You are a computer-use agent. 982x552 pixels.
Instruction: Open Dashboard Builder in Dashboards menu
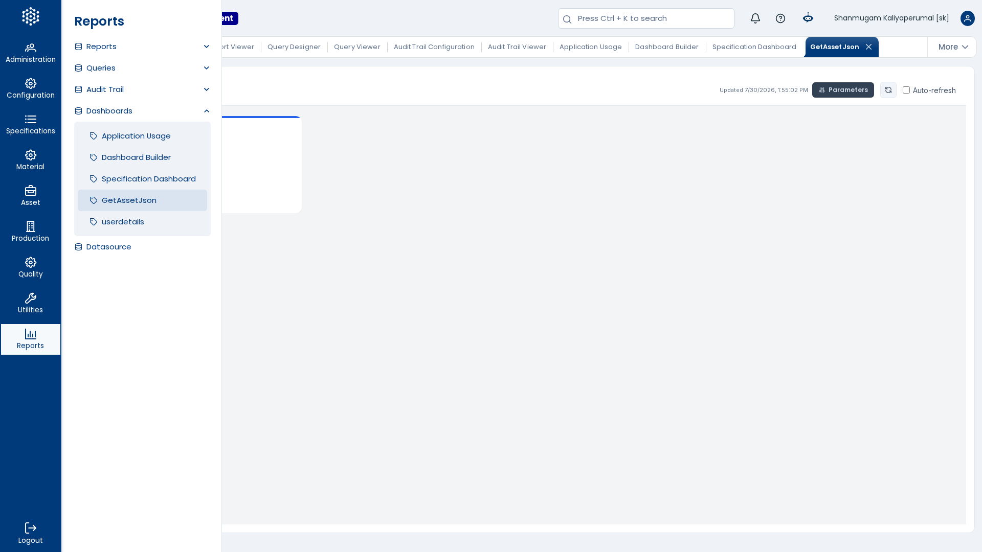pyautogui.click(x=142, y=157)
